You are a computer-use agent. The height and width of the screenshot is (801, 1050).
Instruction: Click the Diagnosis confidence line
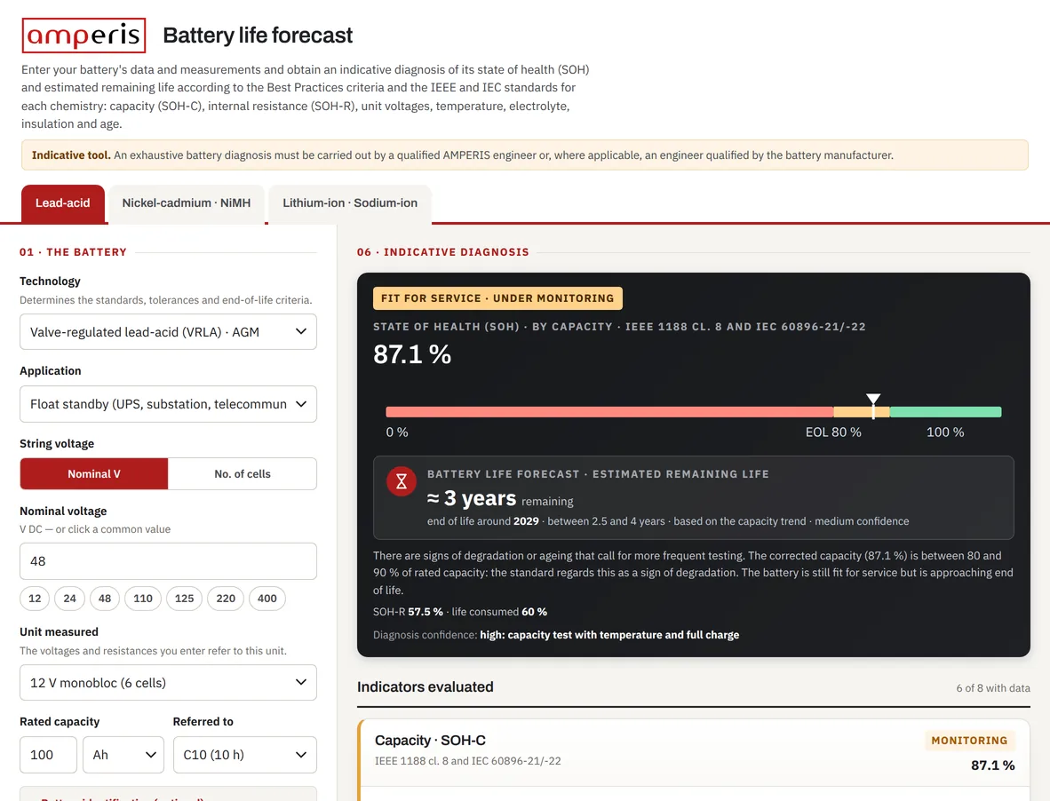click(556, 635)
